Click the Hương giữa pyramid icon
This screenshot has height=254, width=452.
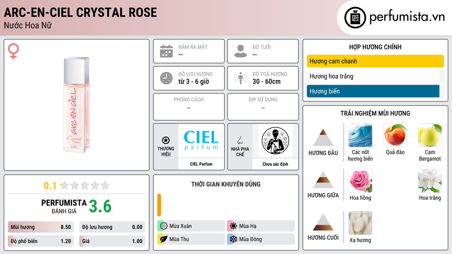(x=323, y=180)
